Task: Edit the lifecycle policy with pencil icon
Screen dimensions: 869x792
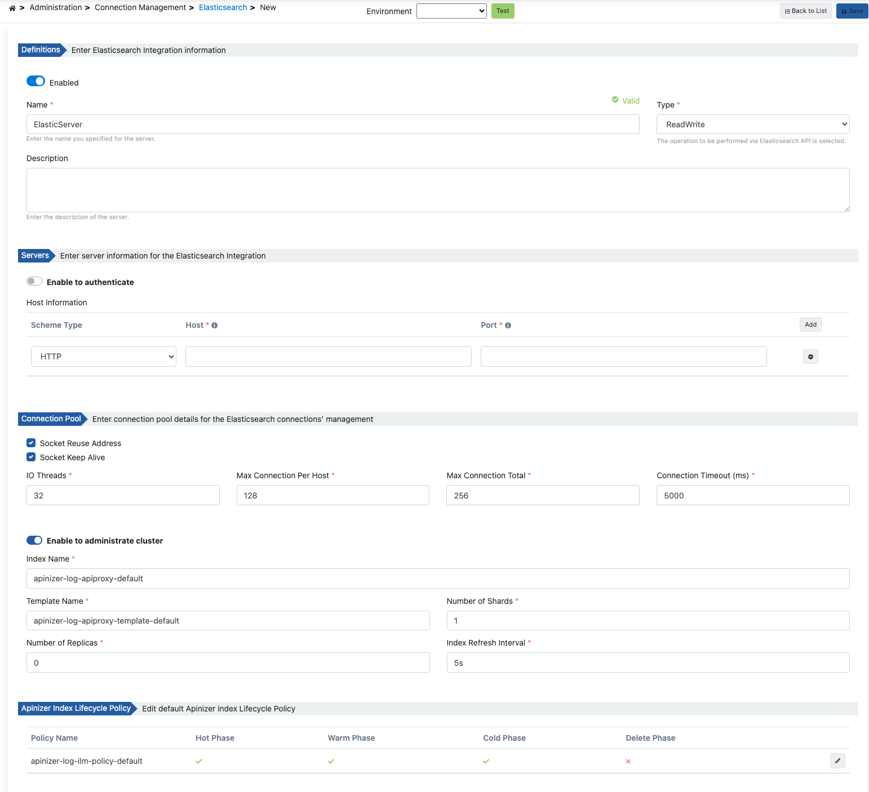Action: tap(837, 761)
